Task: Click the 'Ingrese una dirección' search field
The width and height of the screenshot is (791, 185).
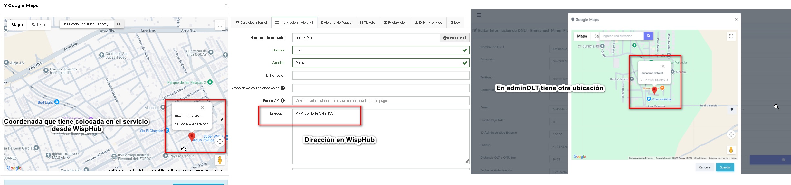Action: point(622,36)
